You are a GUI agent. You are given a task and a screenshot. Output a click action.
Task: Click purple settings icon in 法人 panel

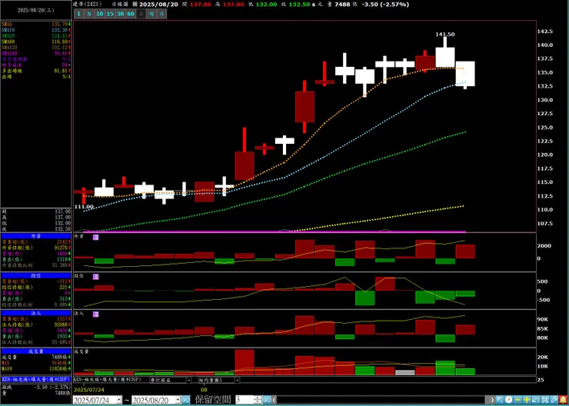[x=96, y=314]
